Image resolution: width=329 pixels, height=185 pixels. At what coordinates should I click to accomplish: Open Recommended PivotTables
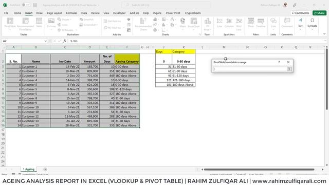pos(25,24)
